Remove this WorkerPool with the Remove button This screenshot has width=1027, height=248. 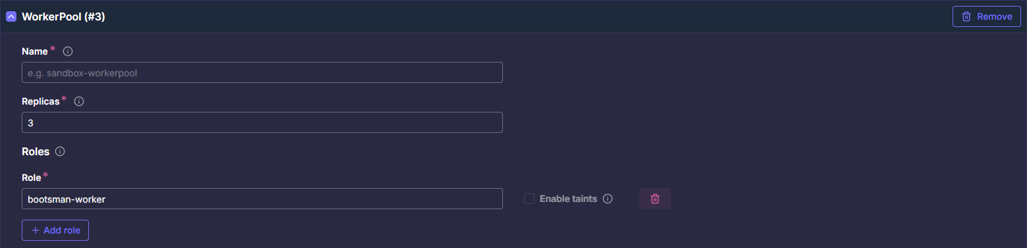tap(986, 16)
